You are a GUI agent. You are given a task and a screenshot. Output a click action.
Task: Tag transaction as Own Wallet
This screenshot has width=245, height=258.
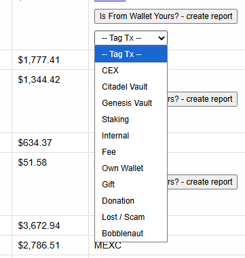pos(131,168)
